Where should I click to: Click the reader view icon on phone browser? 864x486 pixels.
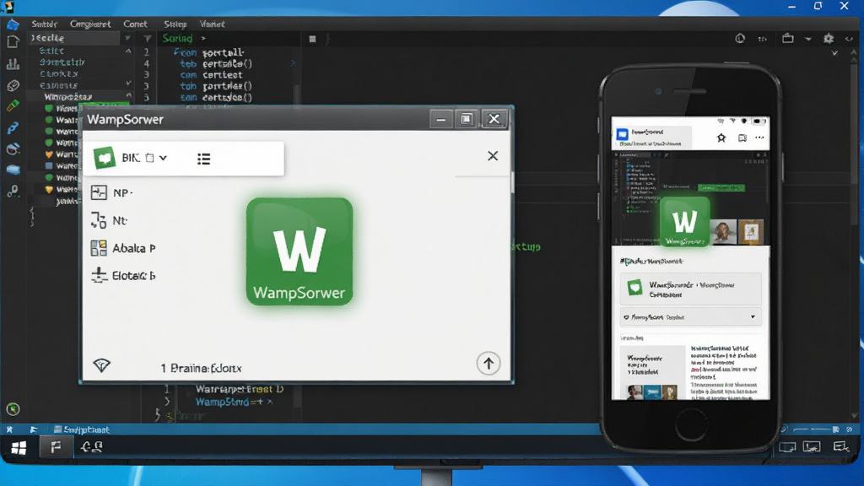742,138
